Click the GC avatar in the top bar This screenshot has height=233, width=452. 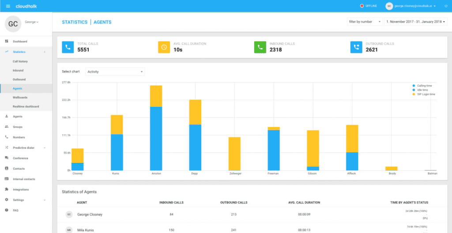[x=389, y=6]
